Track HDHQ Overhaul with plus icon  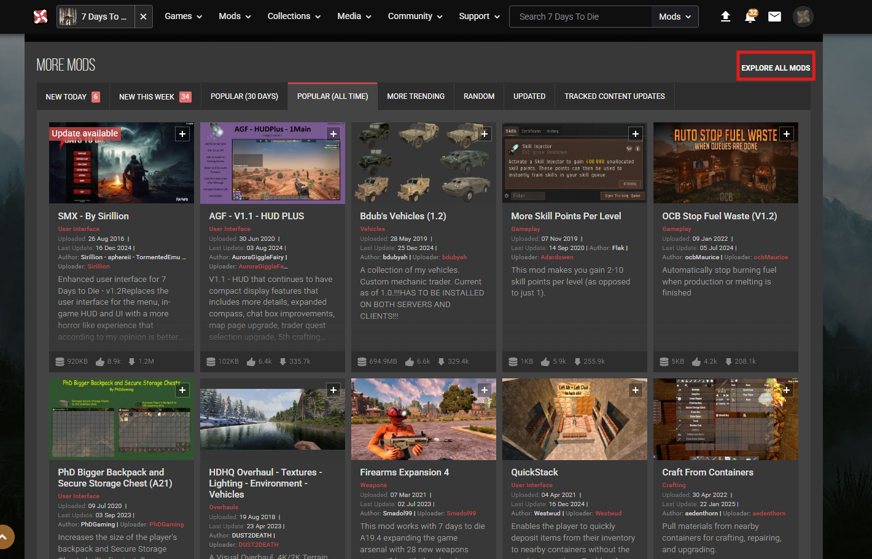[x=333, y=390]
